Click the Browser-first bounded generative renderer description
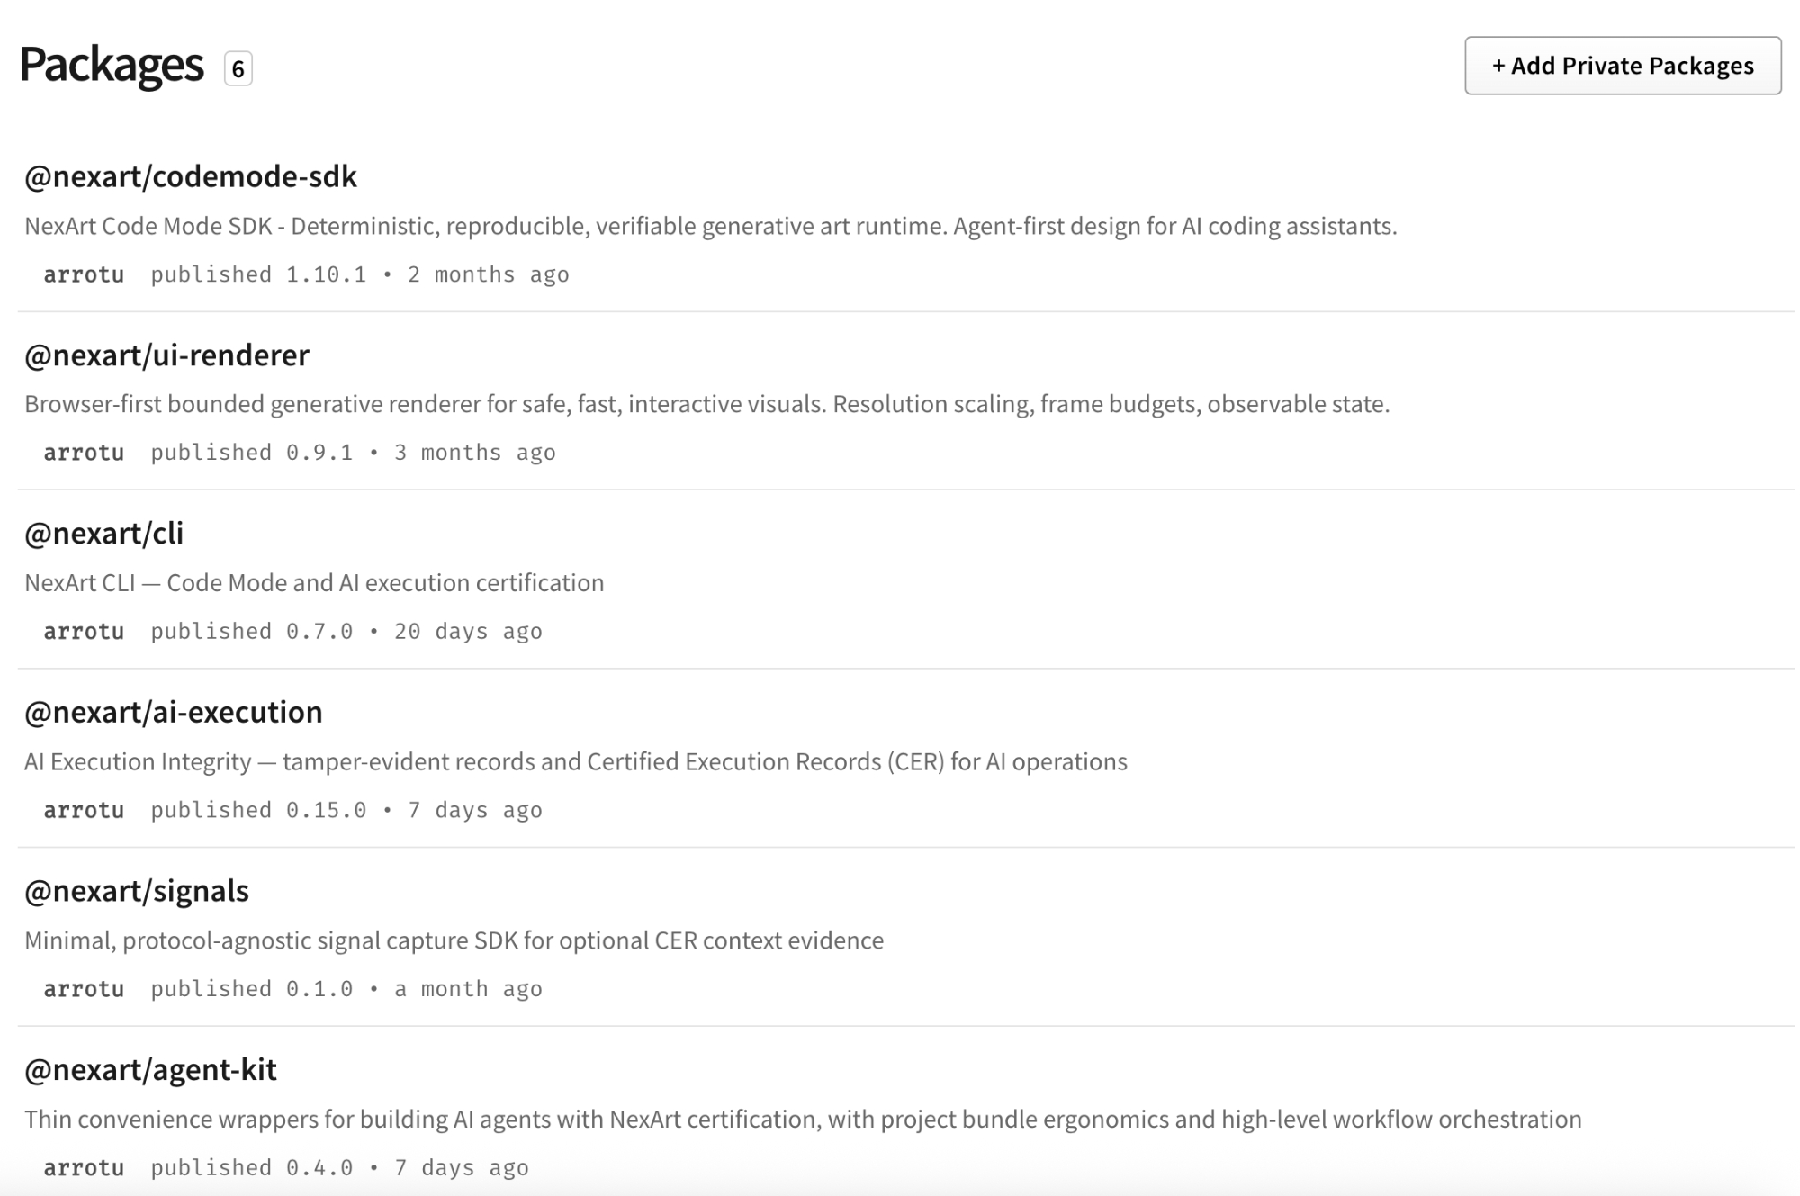1800x1196 pixels. [706, 404]
